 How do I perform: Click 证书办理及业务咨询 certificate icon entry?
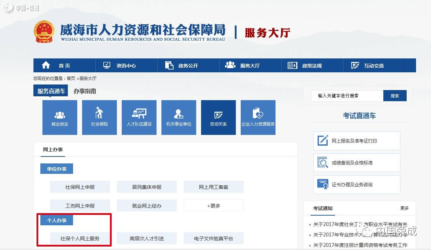357,185
